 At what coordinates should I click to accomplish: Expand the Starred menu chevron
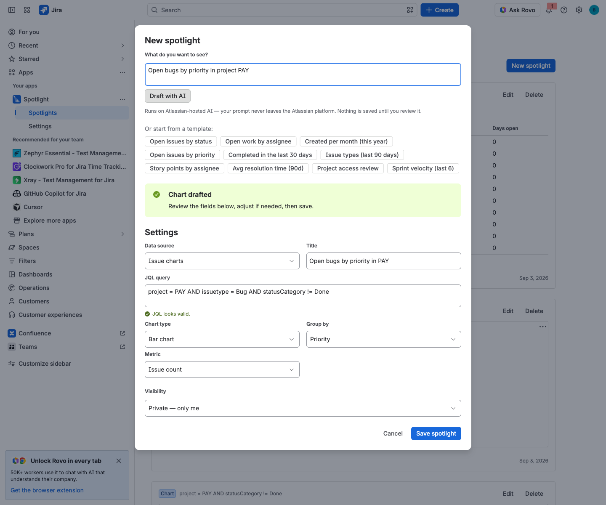pos(122,59)
